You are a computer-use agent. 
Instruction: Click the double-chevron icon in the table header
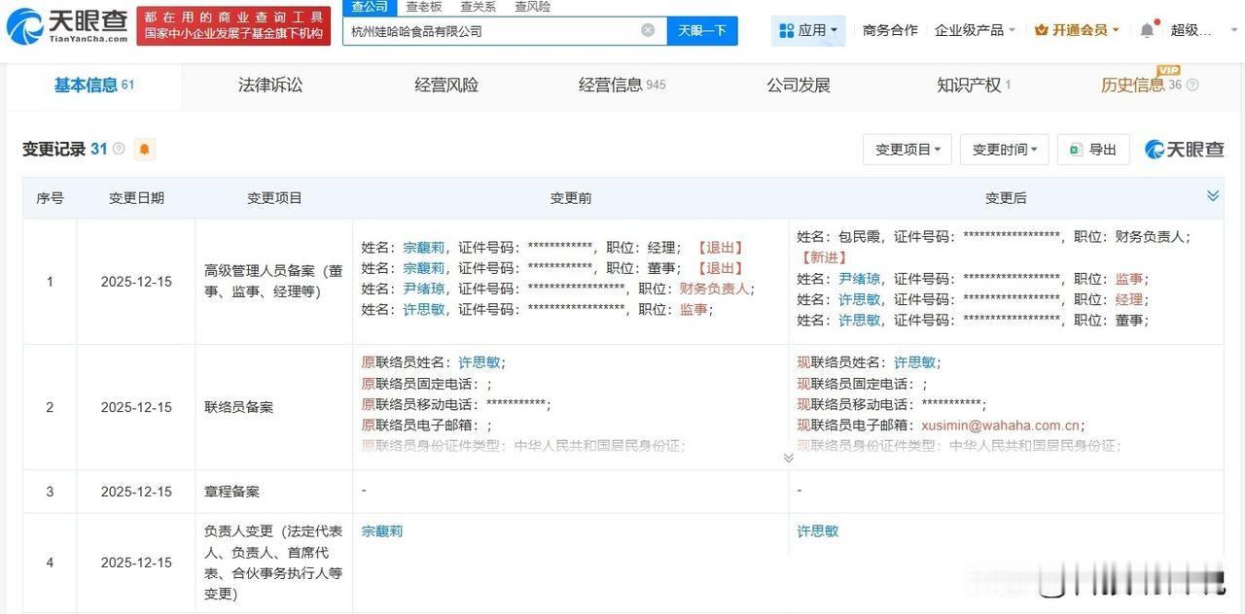click(1212, 194)
